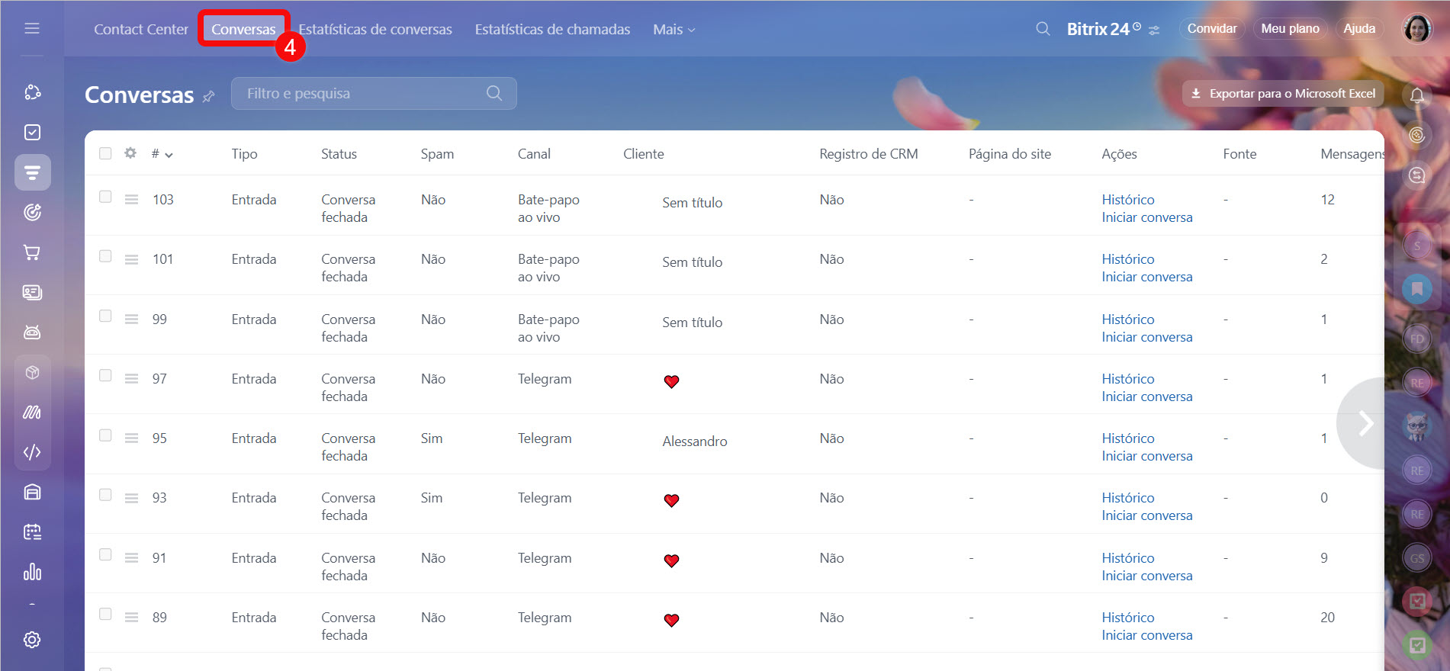Open Histórico link for conversation 95
Viewport: 1450px width, 671px height.
(x=1127, y=438)
